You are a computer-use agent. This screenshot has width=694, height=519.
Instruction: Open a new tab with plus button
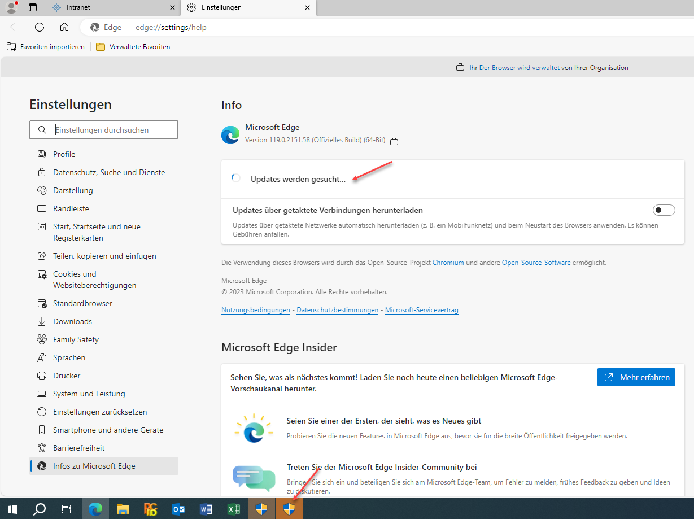coord(326,7)
